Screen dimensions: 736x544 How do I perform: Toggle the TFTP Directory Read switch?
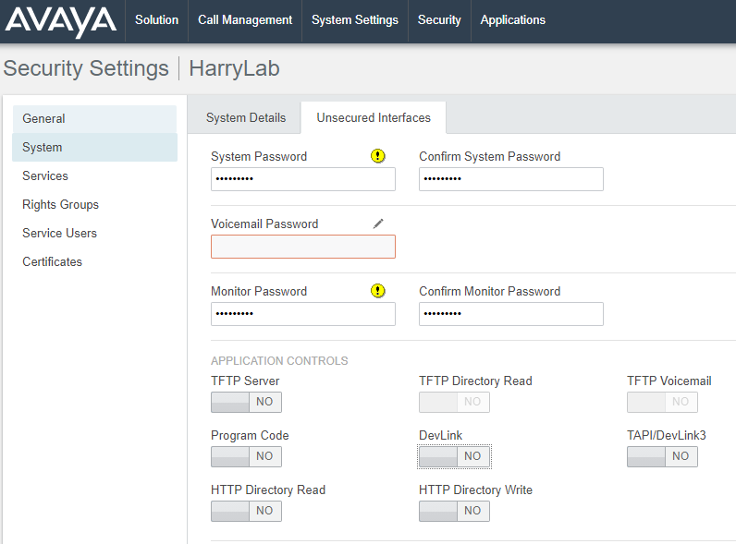[x=454, y=402]
